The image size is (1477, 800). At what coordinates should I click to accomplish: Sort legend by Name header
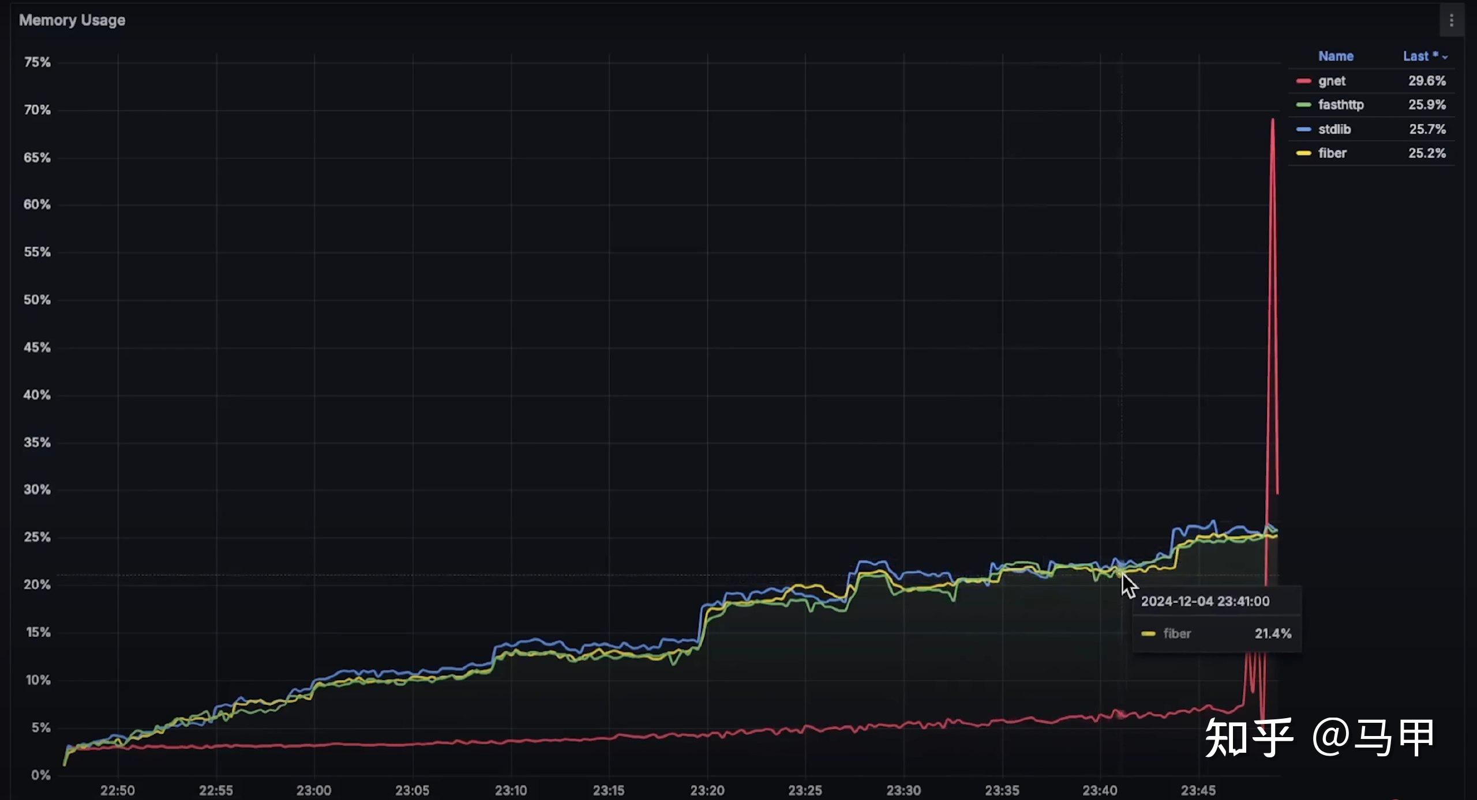point(1336,56)
